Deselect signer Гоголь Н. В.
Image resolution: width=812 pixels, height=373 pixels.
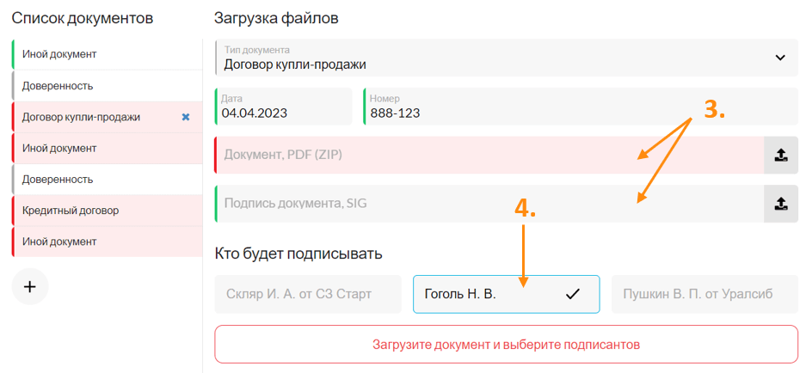[507, 294]
